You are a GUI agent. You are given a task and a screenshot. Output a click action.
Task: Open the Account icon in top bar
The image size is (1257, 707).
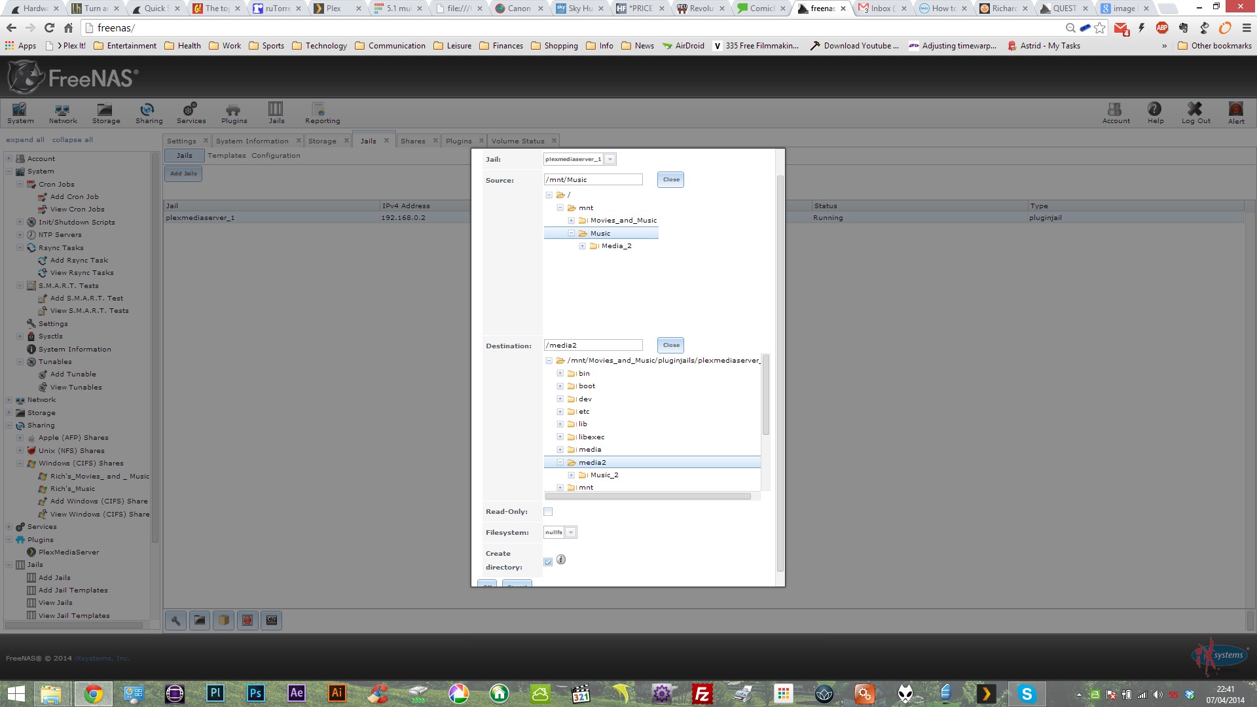point(1116,113)
